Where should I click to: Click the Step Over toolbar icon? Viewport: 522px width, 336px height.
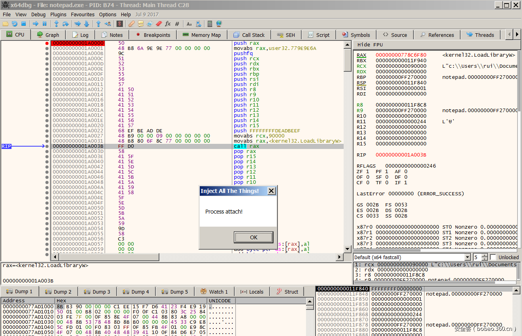pos(66,24)
